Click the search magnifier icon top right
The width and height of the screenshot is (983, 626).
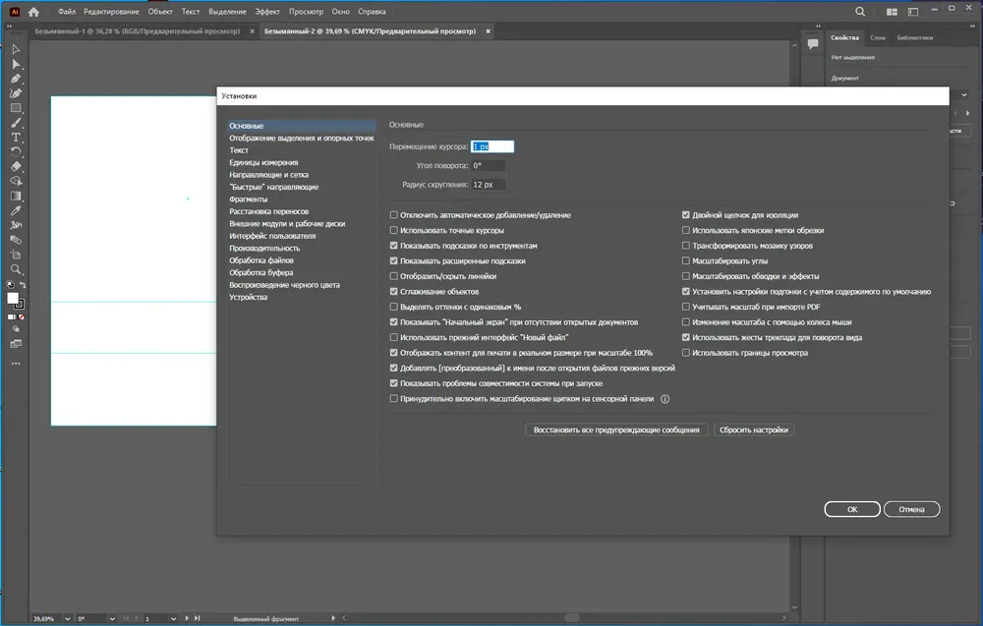click(x=860, y=11)
